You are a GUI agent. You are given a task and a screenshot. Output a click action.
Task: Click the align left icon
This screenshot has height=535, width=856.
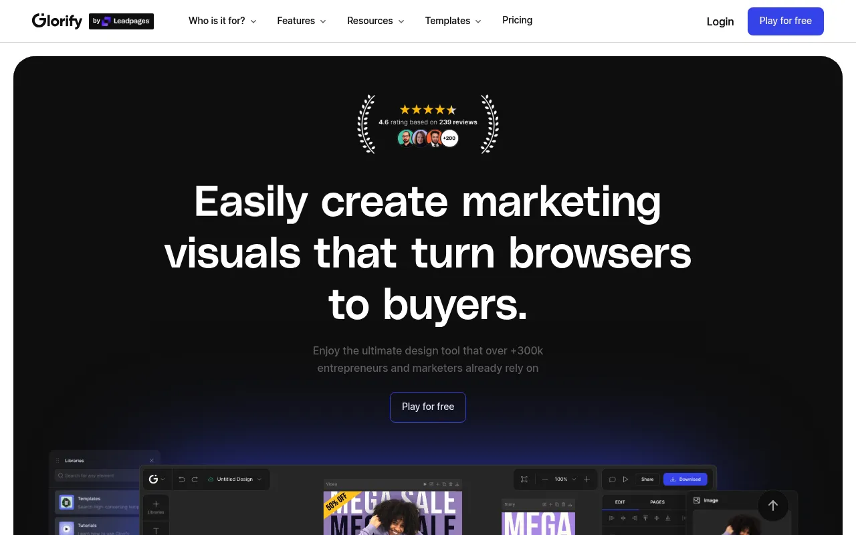pos(611,518)
